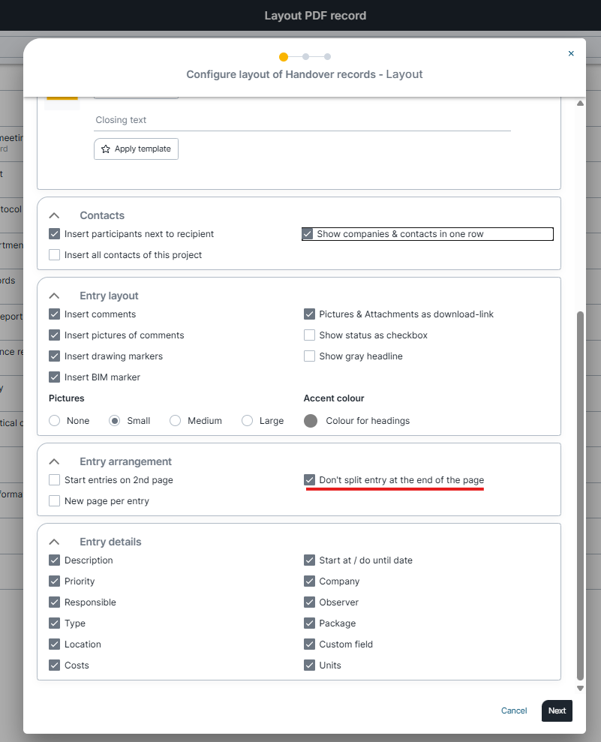Click the first wizard step dot
601x742 pixels.
pos(284,57)
